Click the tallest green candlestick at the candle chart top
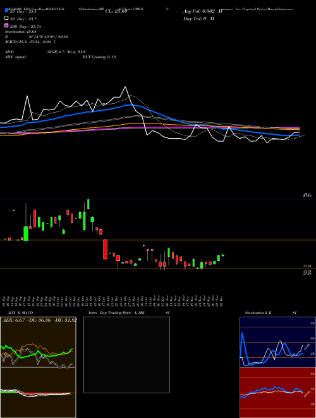Screen dimensions: 316x418 [x=88, y=204]
